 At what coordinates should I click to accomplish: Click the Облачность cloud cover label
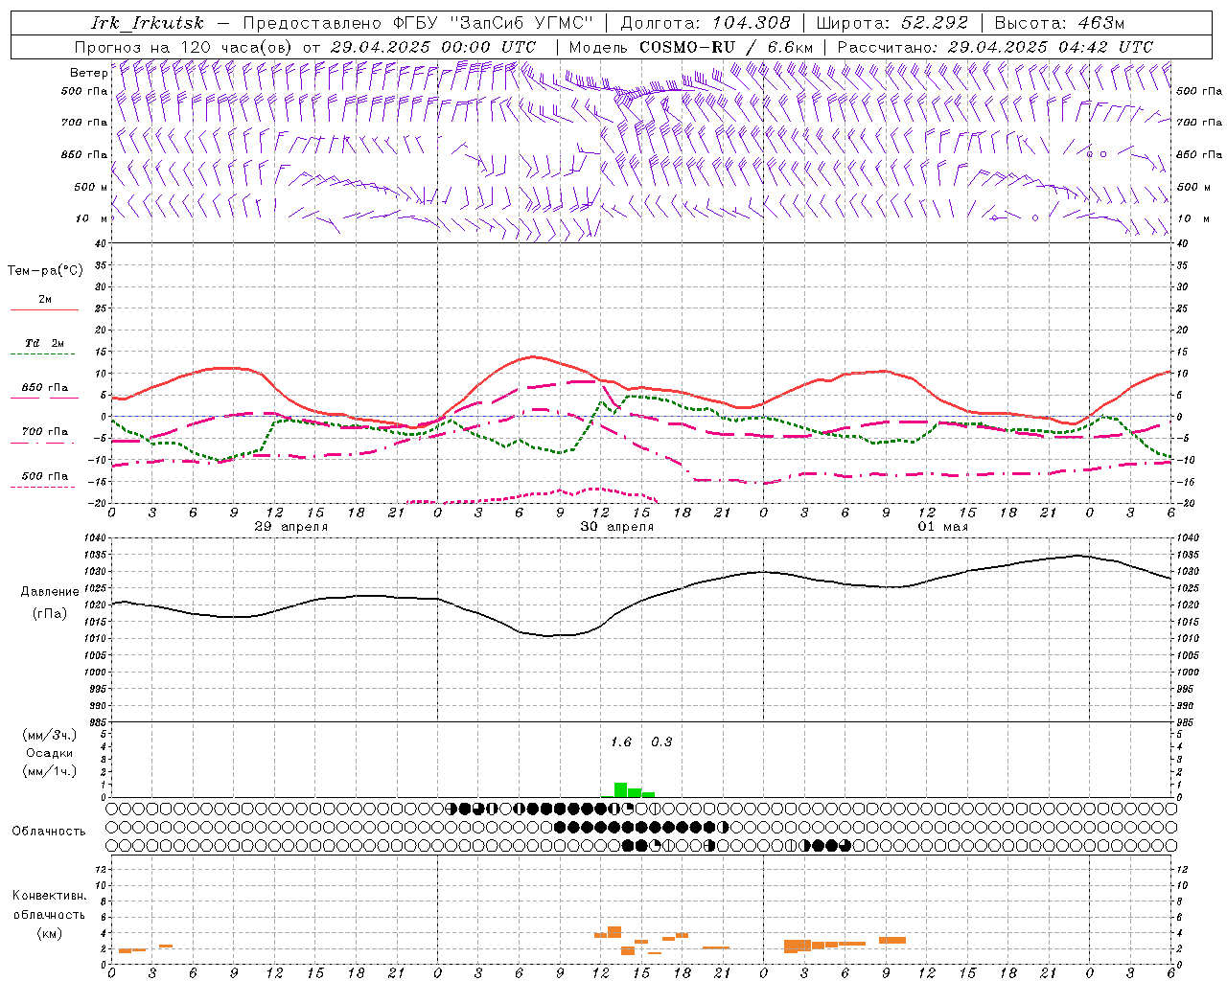(x=49, y=832)
